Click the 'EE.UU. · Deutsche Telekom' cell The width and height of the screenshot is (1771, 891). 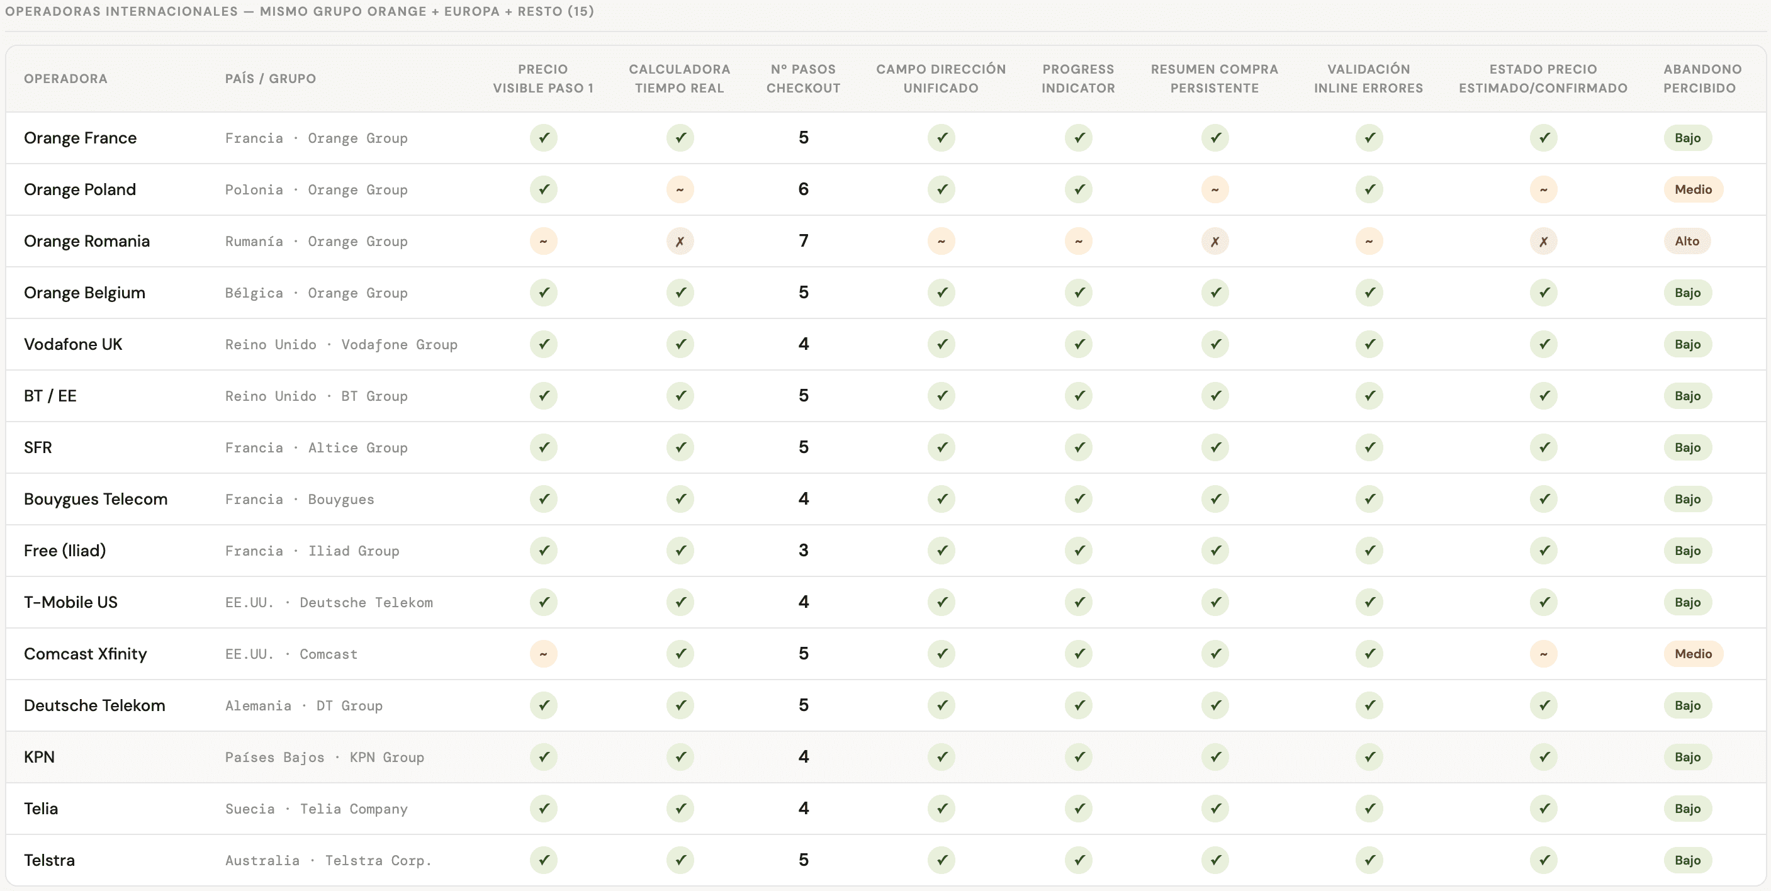[329, 602]
